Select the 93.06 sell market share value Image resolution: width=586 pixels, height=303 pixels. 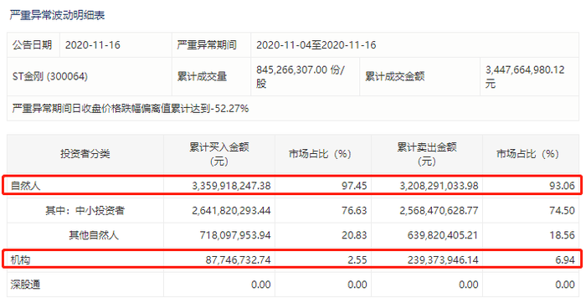pos(562,186)
